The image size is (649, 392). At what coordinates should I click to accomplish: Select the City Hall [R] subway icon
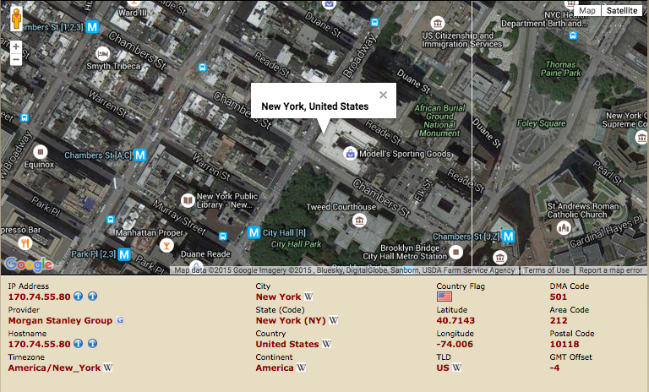coord(254,232)
